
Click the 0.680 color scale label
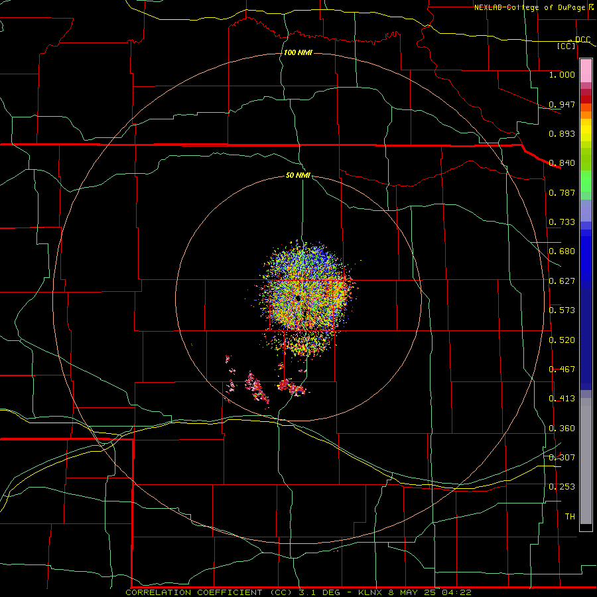pyautogui.click(x=562, y=251)
